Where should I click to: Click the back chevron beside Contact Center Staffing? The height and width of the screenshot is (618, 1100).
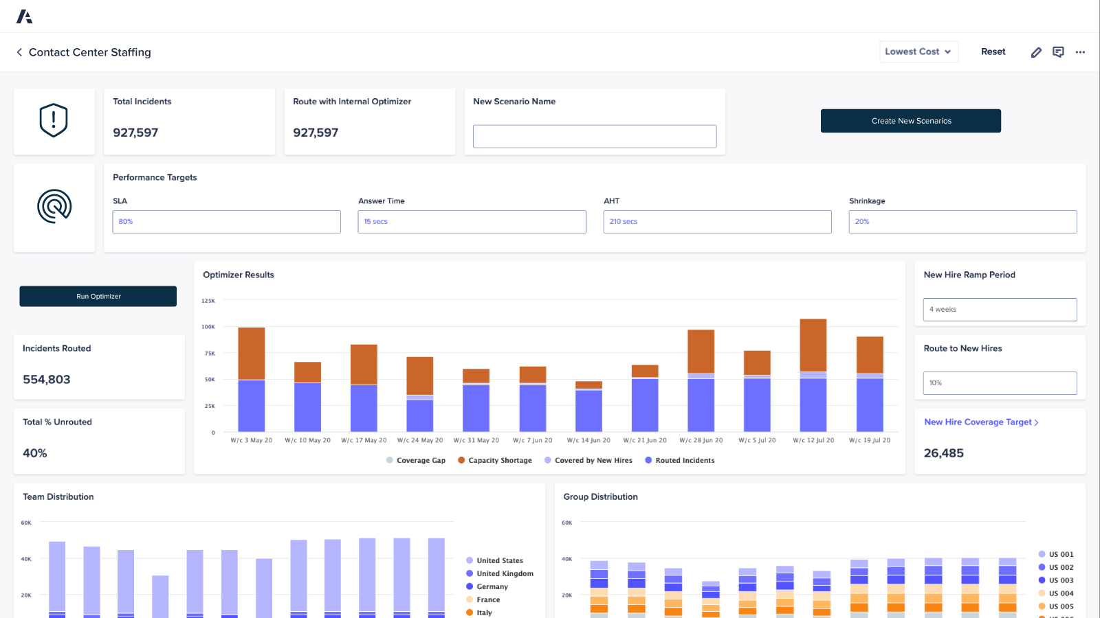pyautogui.click(x=19, y=51)
